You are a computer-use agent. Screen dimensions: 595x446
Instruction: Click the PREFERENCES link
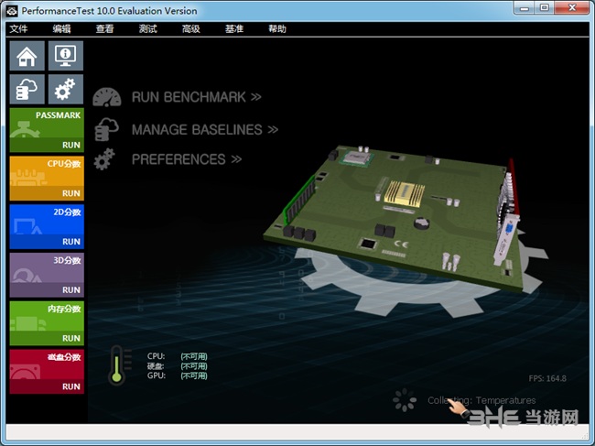click(187, 159)
